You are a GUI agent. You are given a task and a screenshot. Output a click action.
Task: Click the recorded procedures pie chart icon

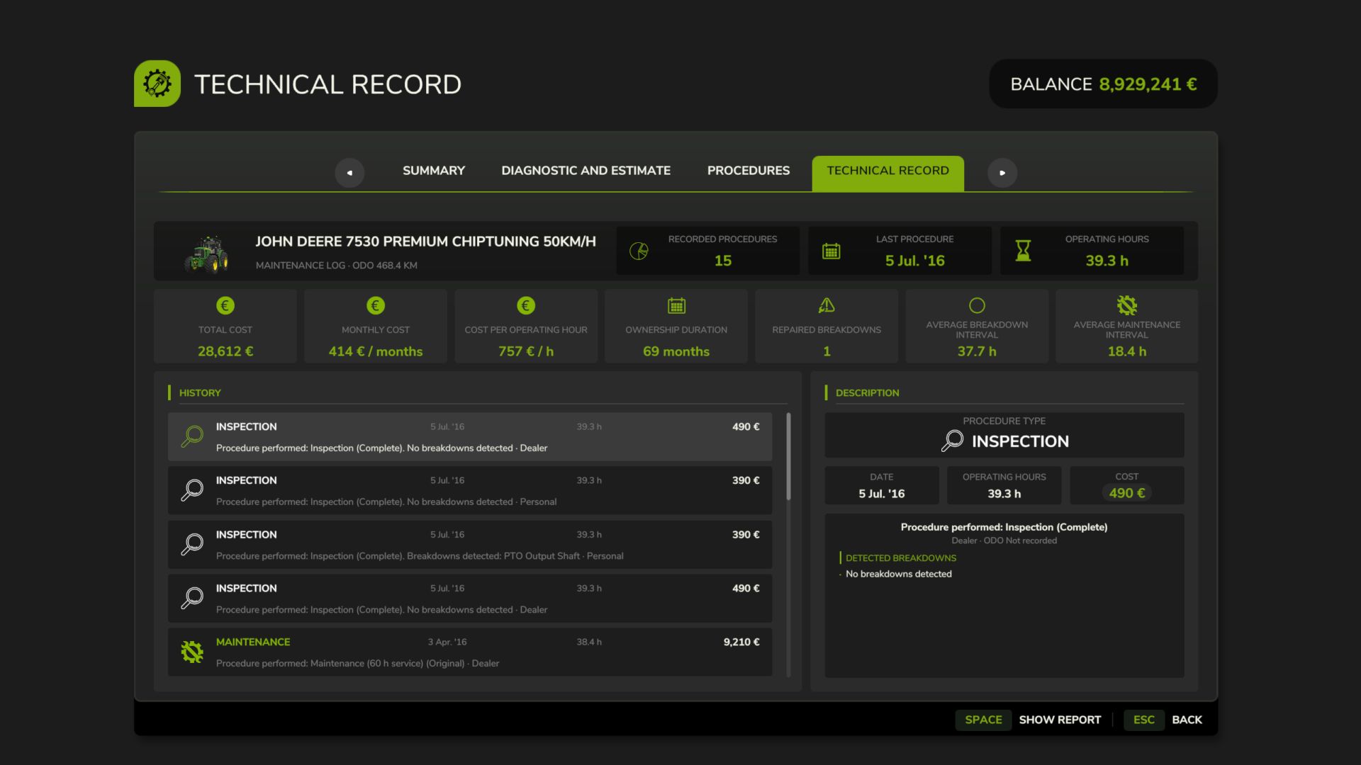click(x=639, y=251)
